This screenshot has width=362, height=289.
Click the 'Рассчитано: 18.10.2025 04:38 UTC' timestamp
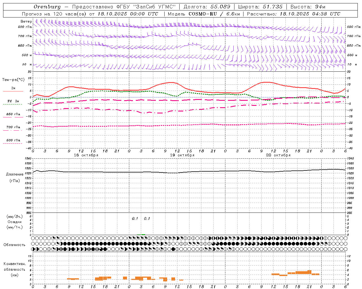click(x=294, y=14)
